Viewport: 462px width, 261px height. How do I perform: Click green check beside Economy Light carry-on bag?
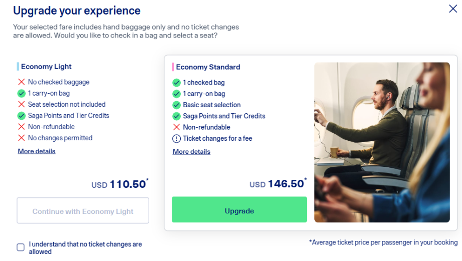tap(22, 93)
